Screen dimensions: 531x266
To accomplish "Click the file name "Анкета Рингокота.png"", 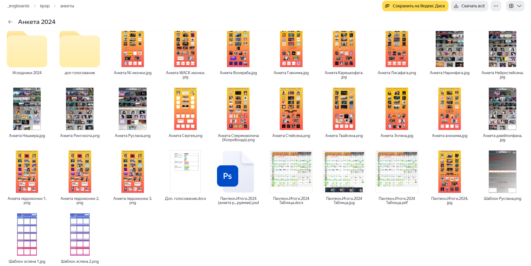I will click(80, 136).
